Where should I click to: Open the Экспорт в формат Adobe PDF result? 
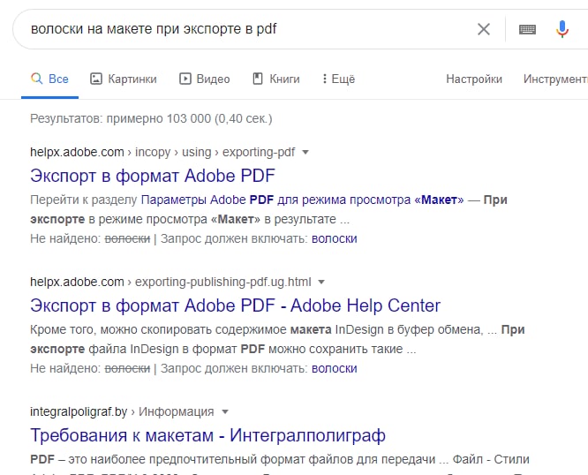[153, 176]
